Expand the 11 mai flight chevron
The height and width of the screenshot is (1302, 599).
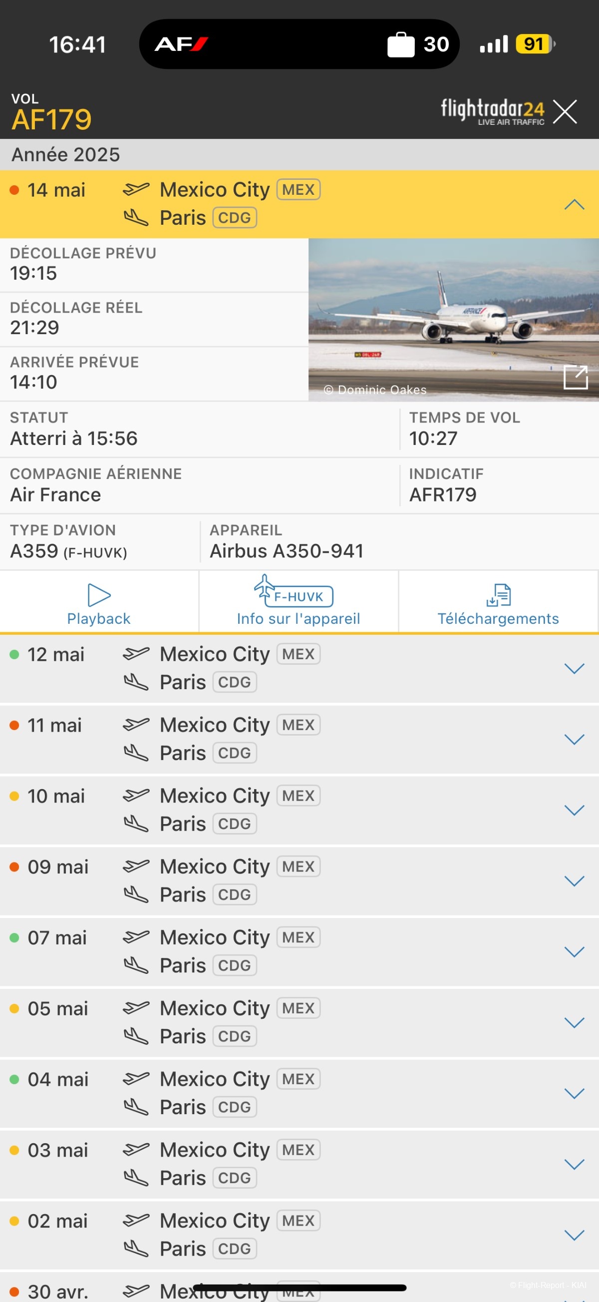(x=574, y=740)
